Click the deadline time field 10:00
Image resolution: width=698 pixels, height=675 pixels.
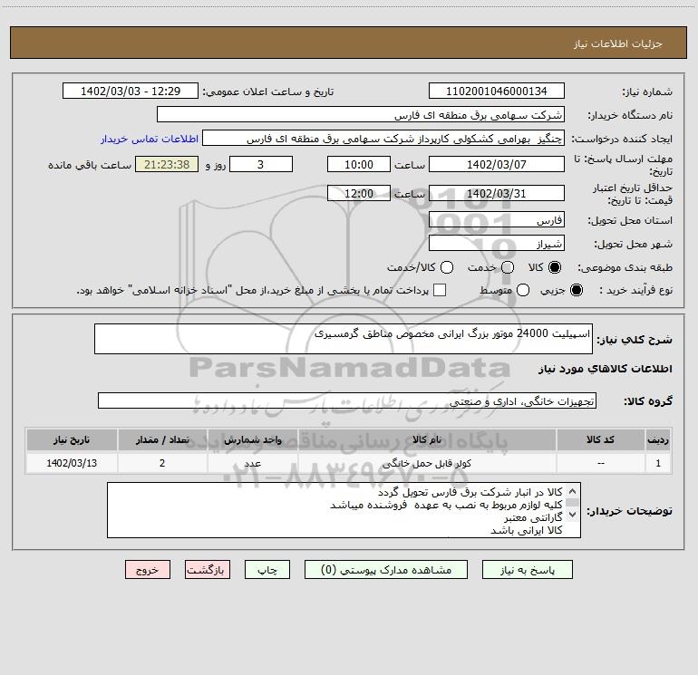359,164
